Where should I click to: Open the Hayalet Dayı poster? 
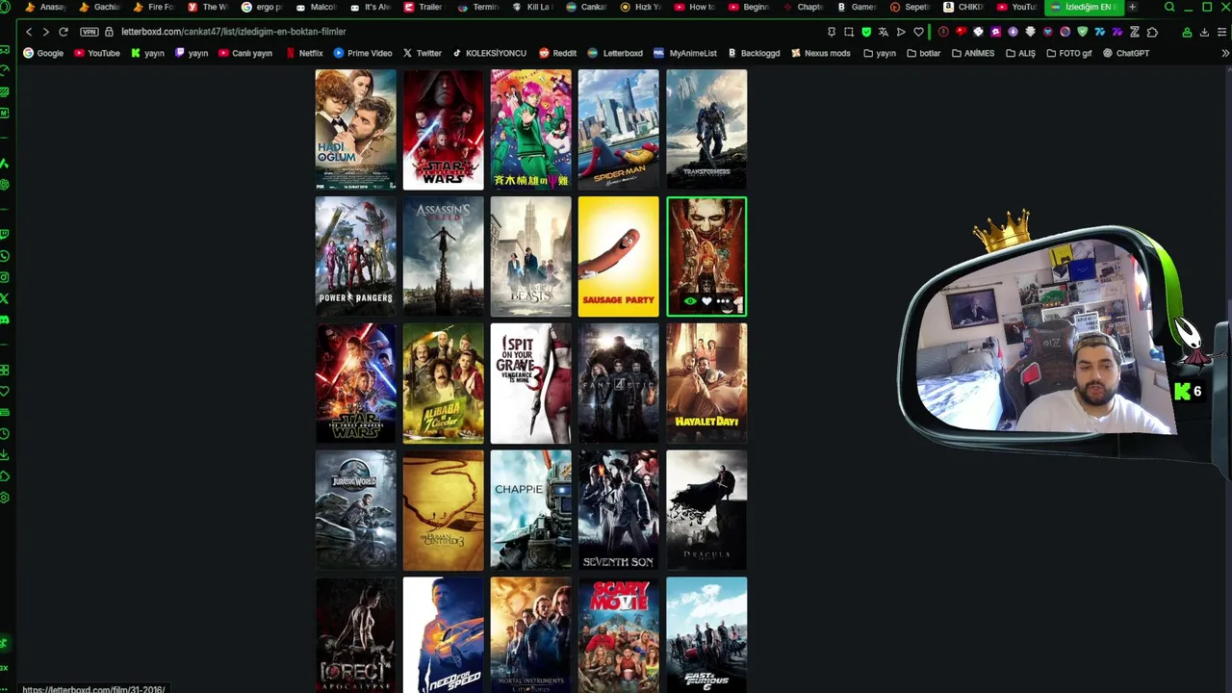tap(706, 384)
